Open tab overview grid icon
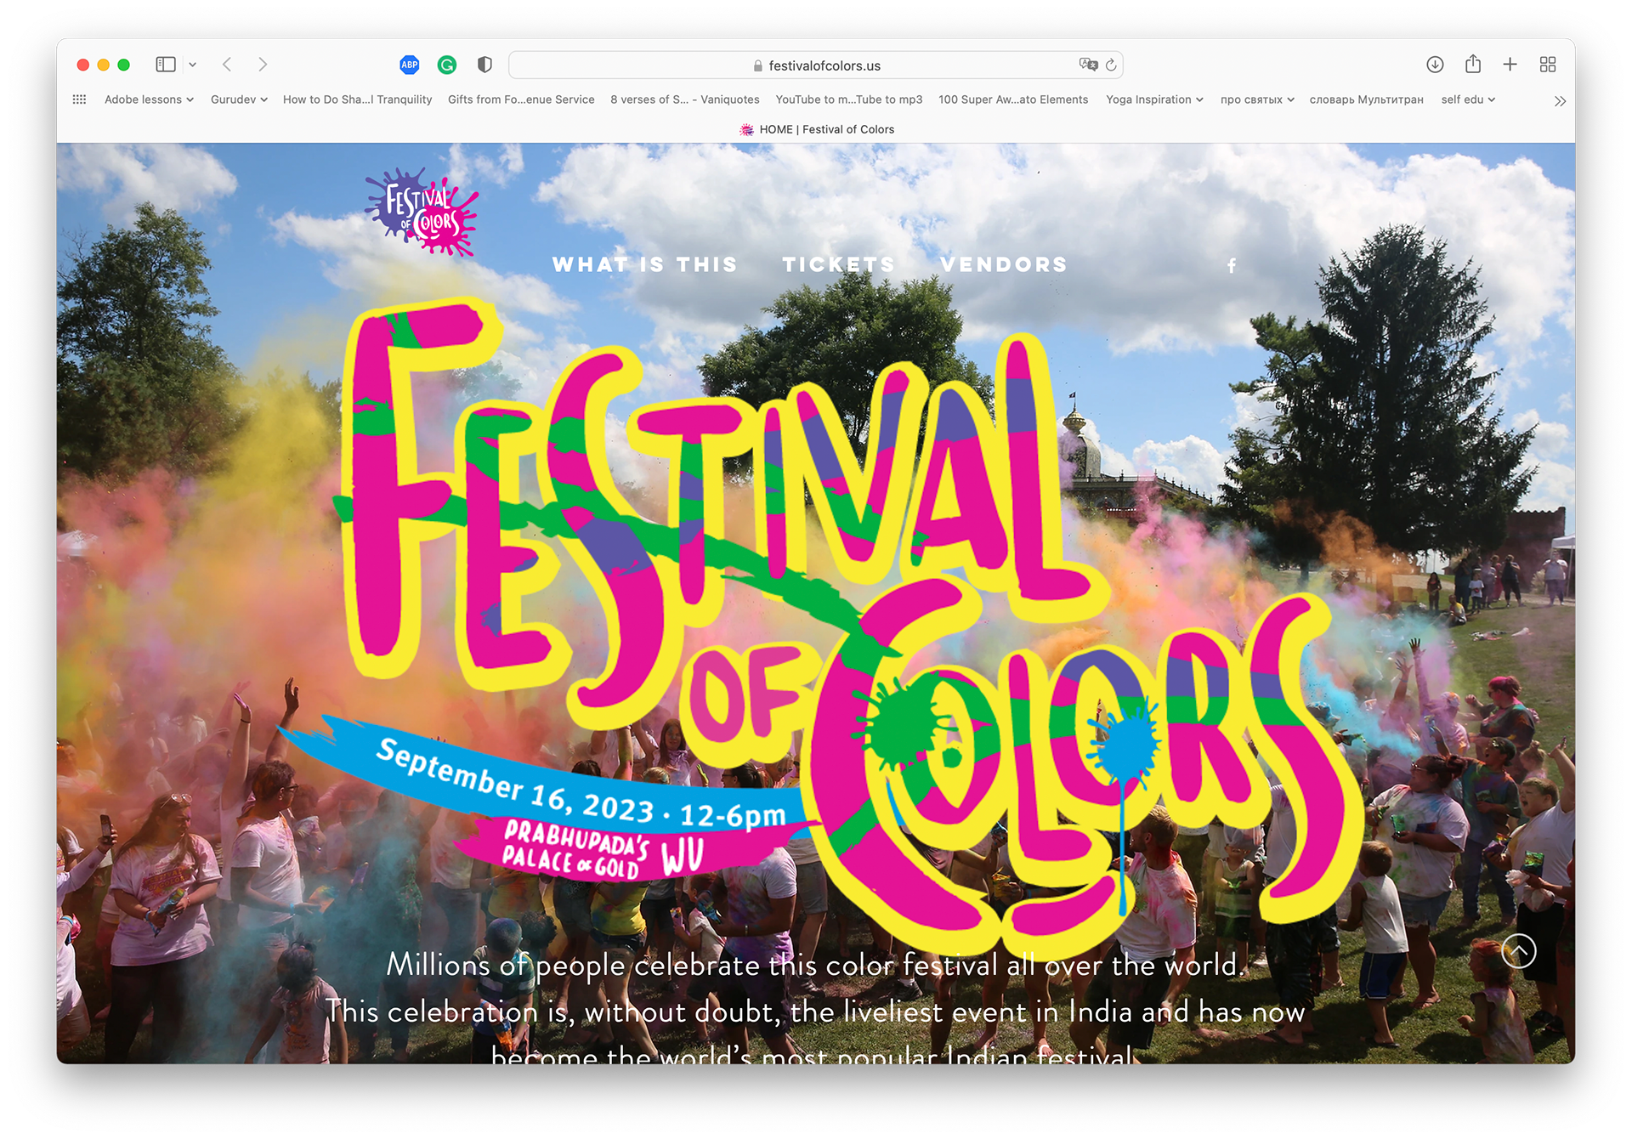The image size is (1632, 1139). click(1548, 65)
